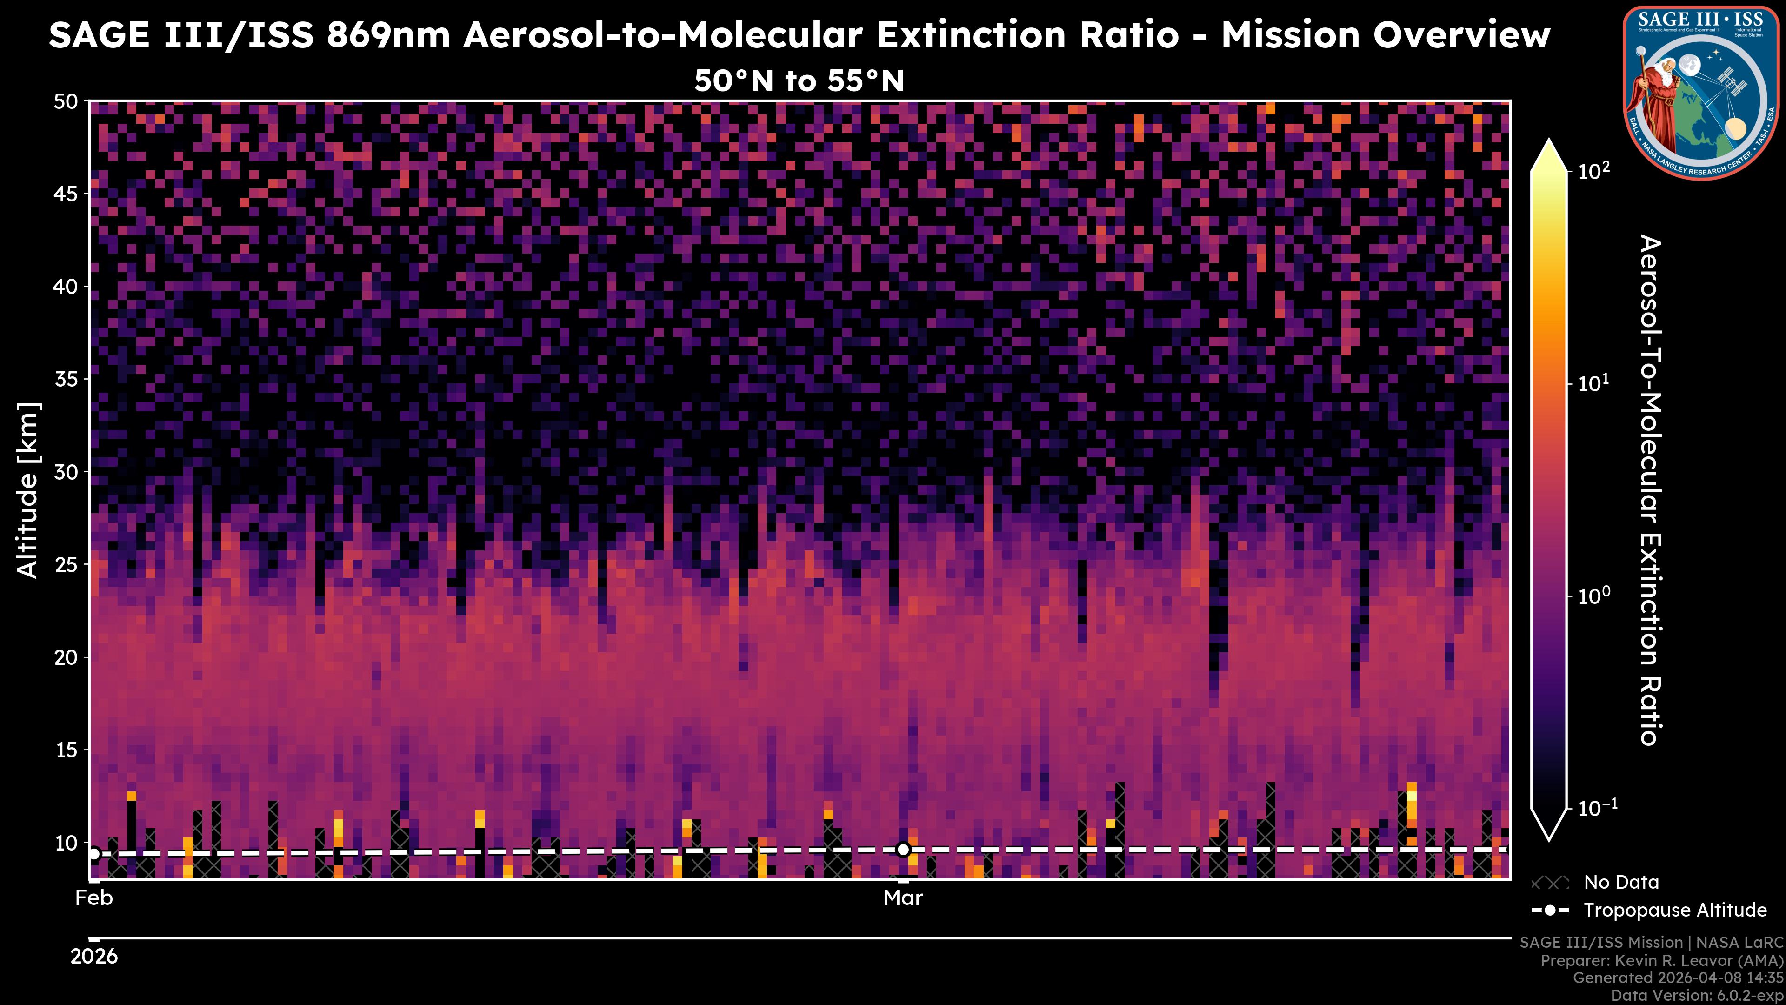This screenshot has width=1786, height=1005.
Task: Click the Tropopause Altitude legend text
Action: [x=1675, y=911]
